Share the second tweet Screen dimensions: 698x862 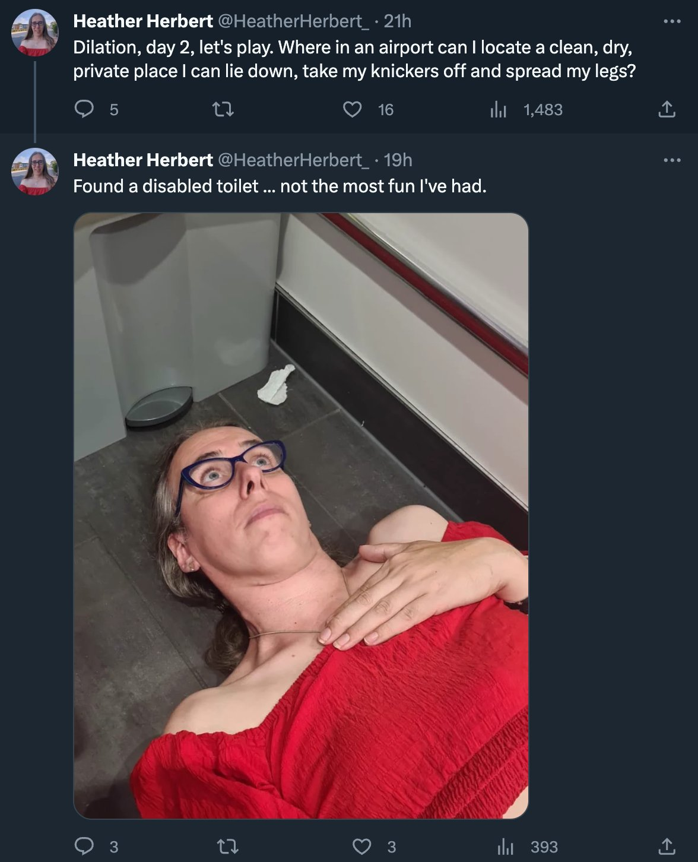[667, 846]
